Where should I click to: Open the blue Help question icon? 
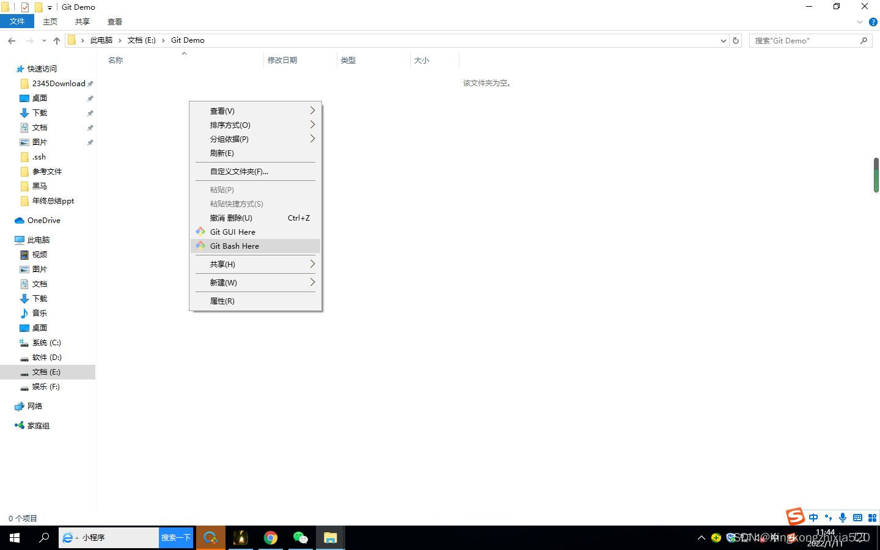point(873,22)
